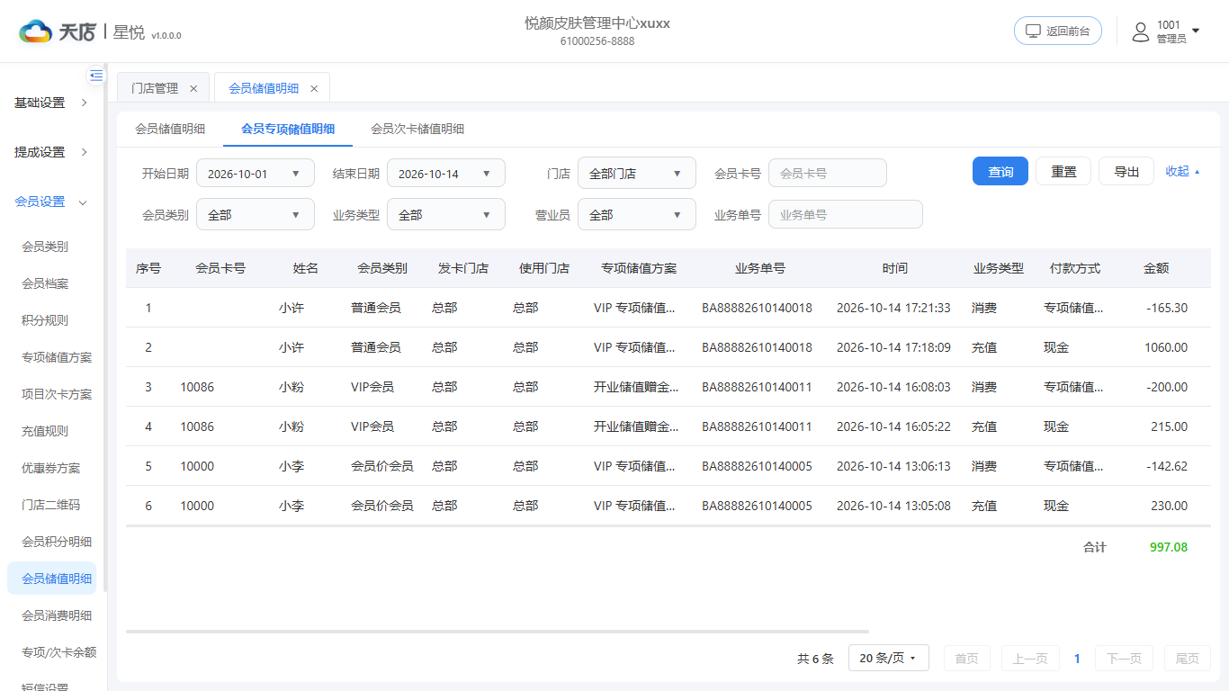
Task: Open the 业务类型 dropdown
Action: point(446,215)
